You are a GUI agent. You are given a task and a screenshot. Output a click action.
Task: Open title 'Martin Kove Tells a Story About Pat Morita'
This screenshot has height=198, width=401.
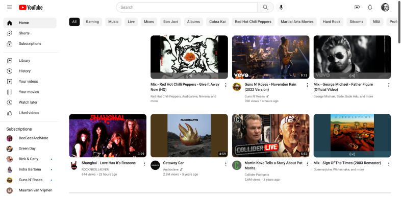coord(273,165)
